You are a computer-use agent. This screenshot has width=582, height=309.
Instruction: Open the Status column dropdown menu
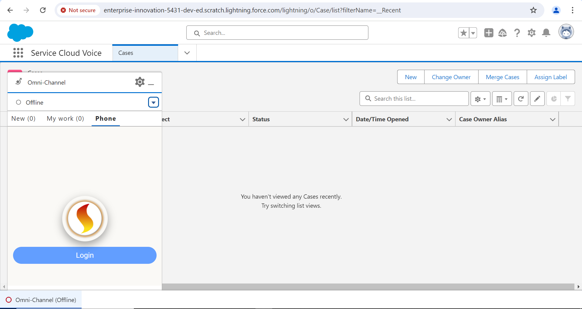click(346, 119)
